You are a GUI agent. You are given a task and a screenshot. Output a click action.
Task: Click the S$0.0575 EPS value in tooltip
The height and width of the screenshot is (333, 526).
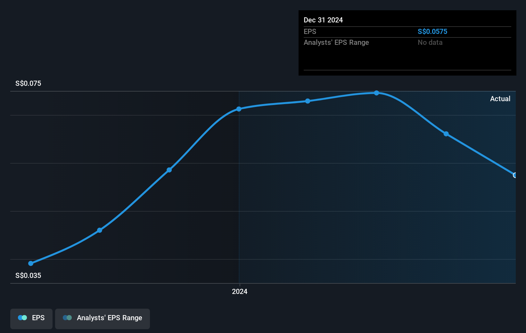(432, 31)
